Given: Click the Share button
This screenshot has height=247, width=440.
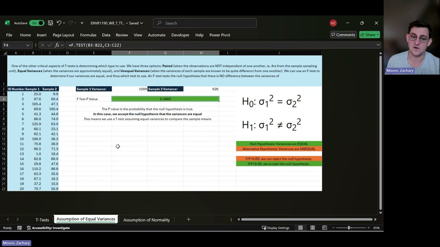Looking at the screenshot, I should [370, 35].
